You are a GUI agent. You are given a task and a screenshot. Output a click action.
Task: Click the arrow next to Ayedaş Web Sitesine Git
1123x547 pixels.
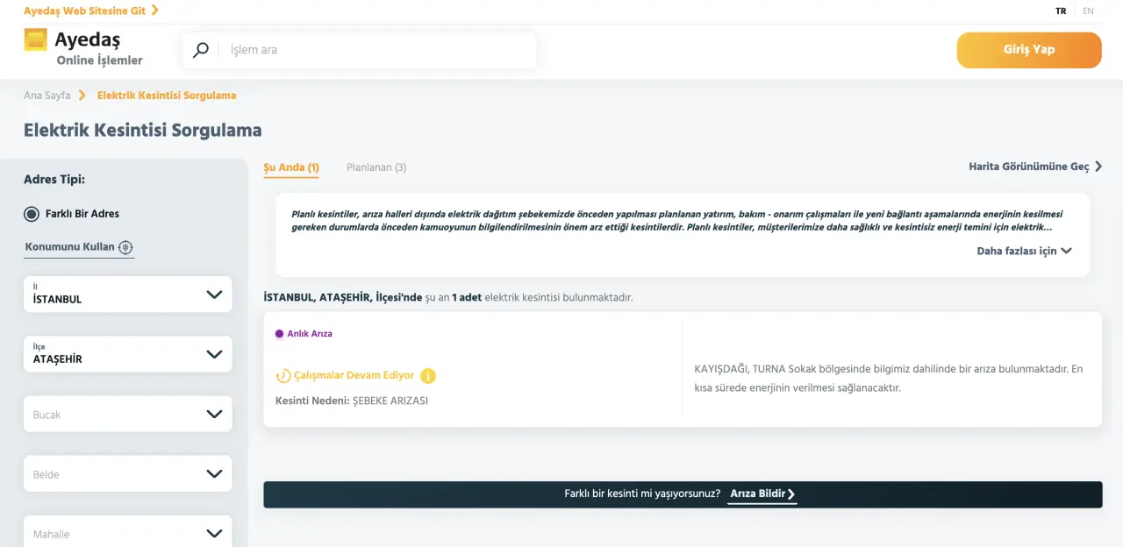tap(155, 11)
